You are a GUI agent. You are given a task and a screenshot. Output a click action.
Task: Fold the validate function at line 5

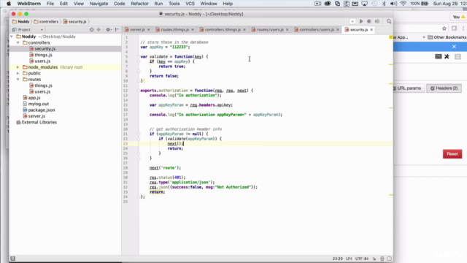pyautogui.click(x=139, y=57)
